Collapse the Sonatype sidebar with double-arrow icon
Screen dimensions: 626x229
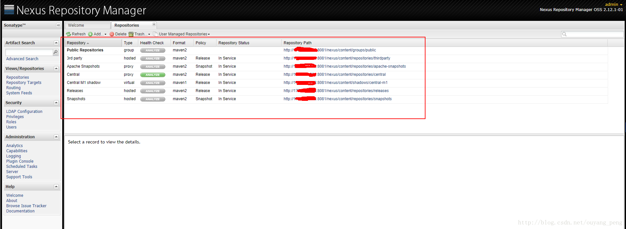pos(58,25)
